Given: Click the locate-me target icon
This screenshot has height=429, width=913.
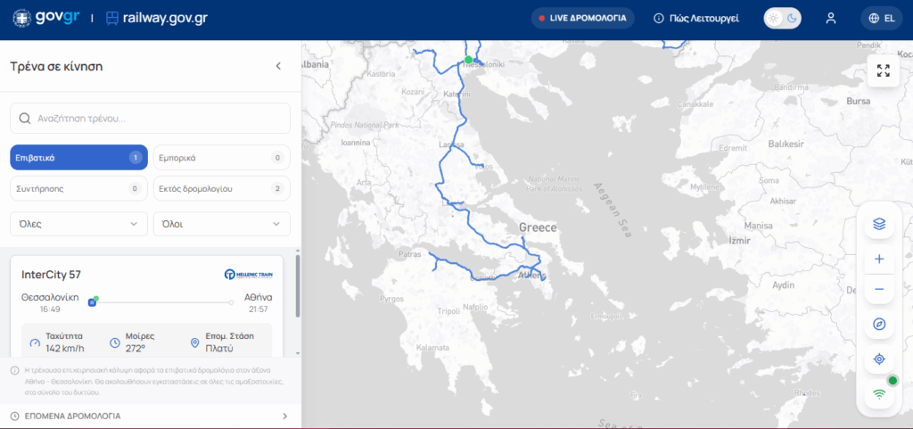Looking at the screenshot, I should [879, 359].
